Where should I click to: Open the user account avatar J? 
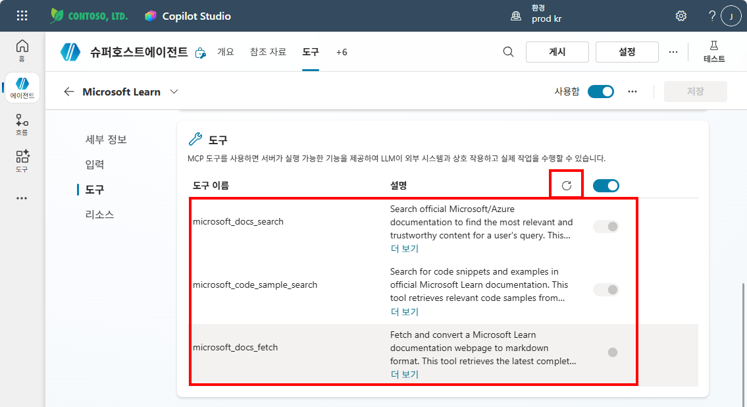[731, 16]
